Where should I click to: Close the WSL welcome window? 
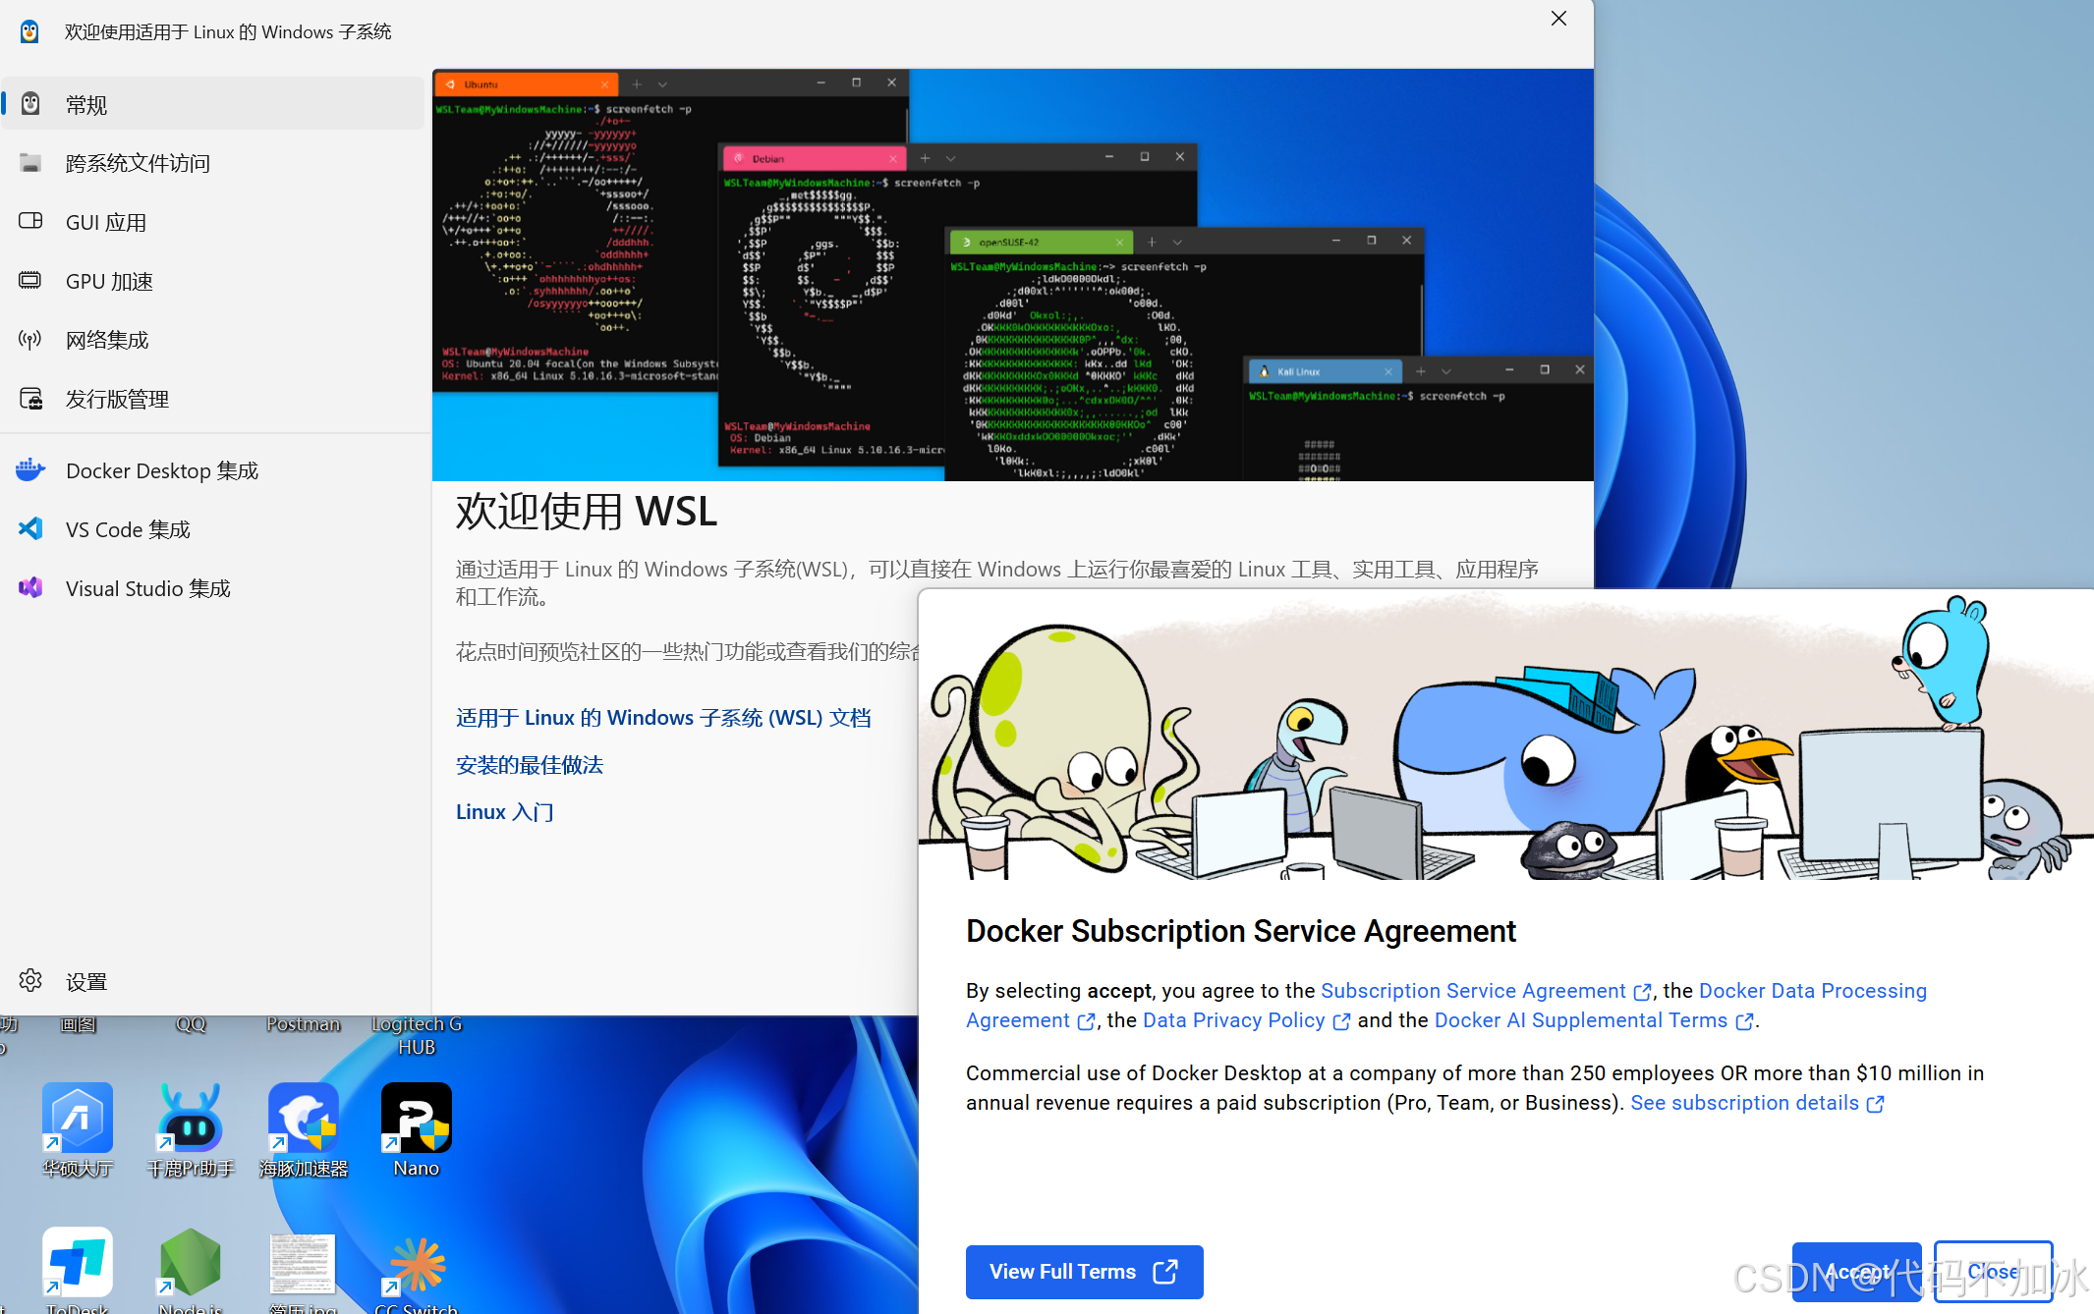point(1558,19)
